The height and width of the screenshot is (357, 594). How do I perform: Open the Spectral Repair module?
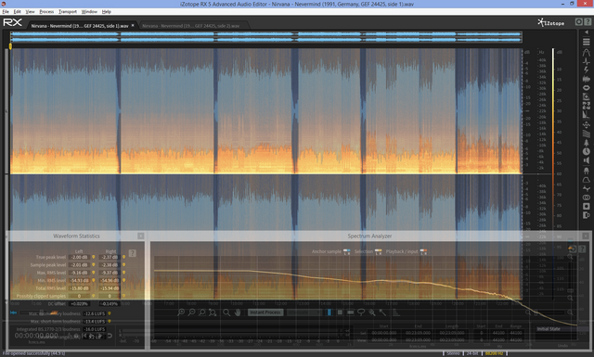[x=587, y=97]
